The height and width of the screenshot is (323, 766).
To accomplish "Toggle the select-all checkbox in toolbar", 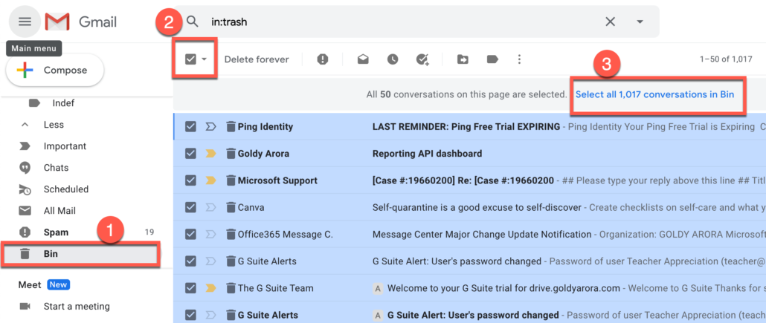I will click(190, 59).
